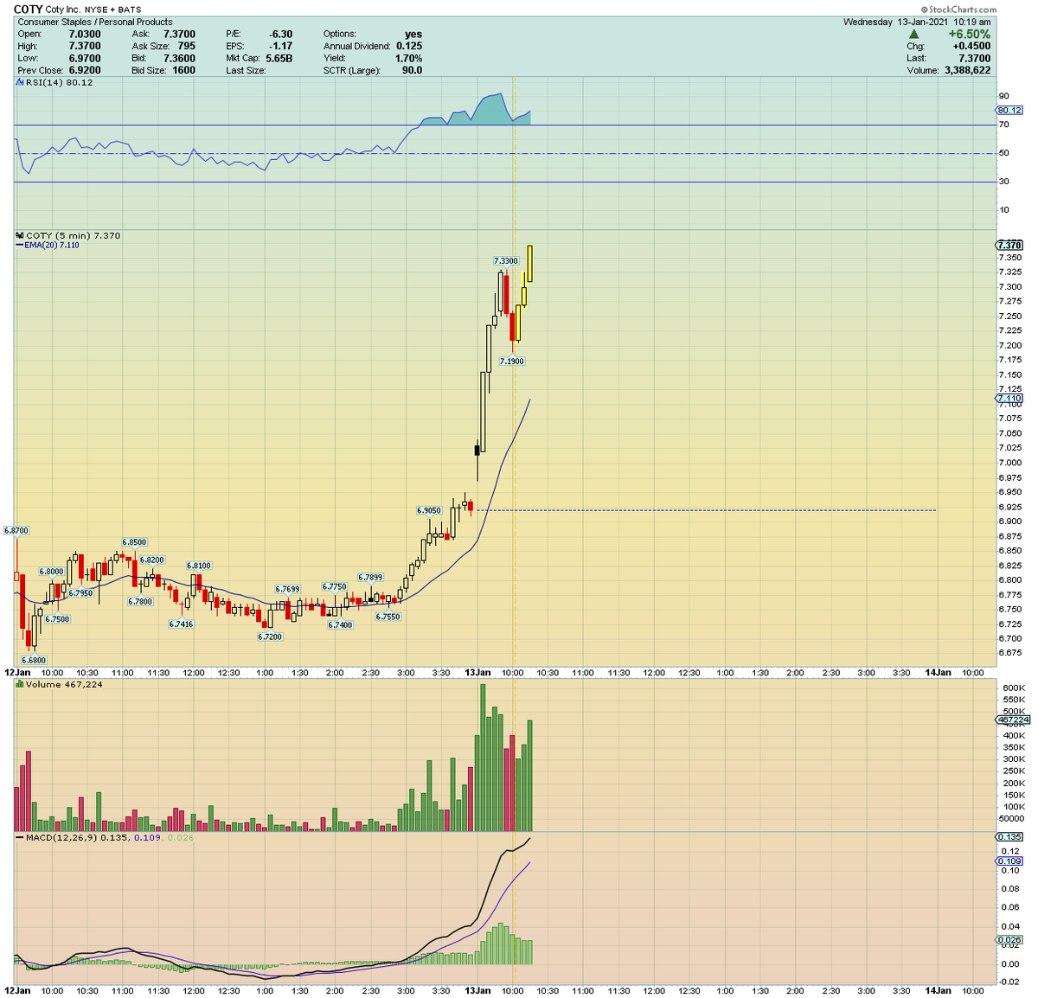
Task: Select the blue EMA(20) line swatch
Action: (x=19, y=246)
